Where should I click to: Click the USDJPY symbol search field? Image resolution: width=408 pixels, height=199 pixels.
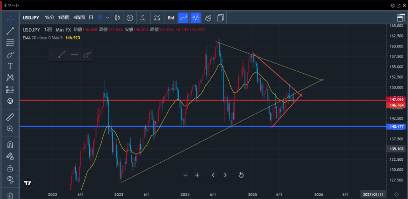click(31, 18)
